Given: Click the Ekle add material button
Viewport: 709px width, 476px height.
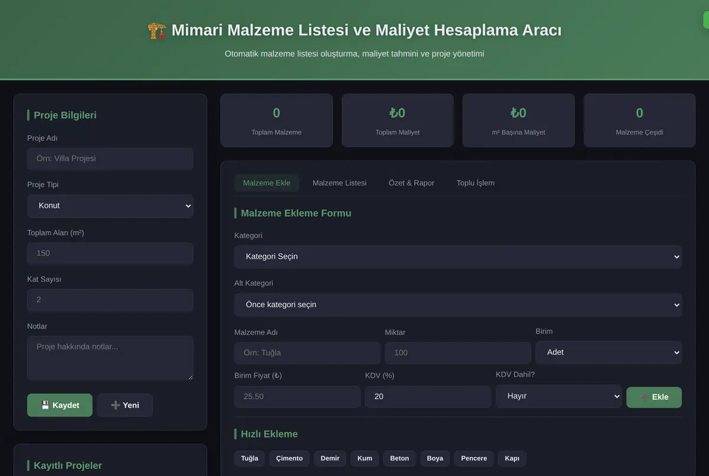Looking at the screenshot, I should pyautogui.click(x=654, y=397).
